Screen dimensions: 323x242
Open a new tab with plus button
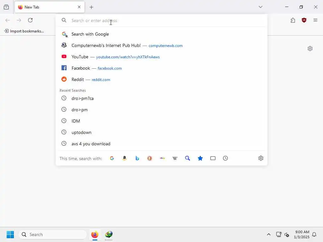[x=91, y=7]
